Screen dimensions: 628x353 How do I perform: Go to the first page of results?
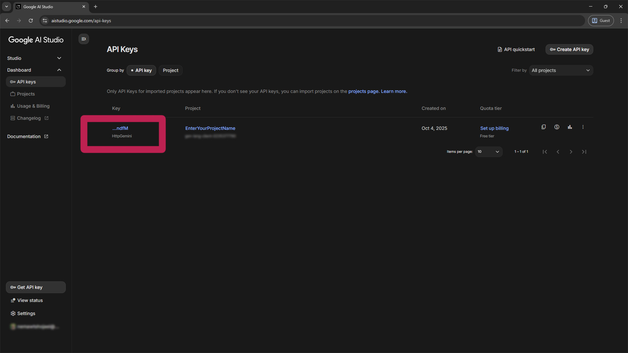[545, 152]
